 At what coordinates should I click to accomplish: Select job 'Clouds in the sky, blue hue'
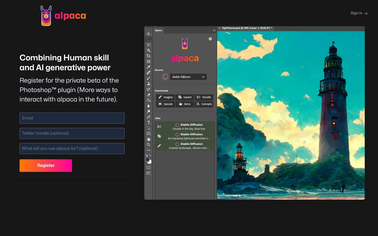tap(185, 127)
